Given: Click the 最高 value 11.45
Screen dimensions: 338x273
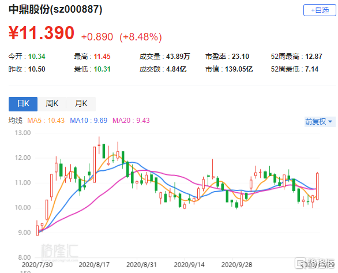Looking at the screenshot, I should pyautogui.click(x=102, y=57).
